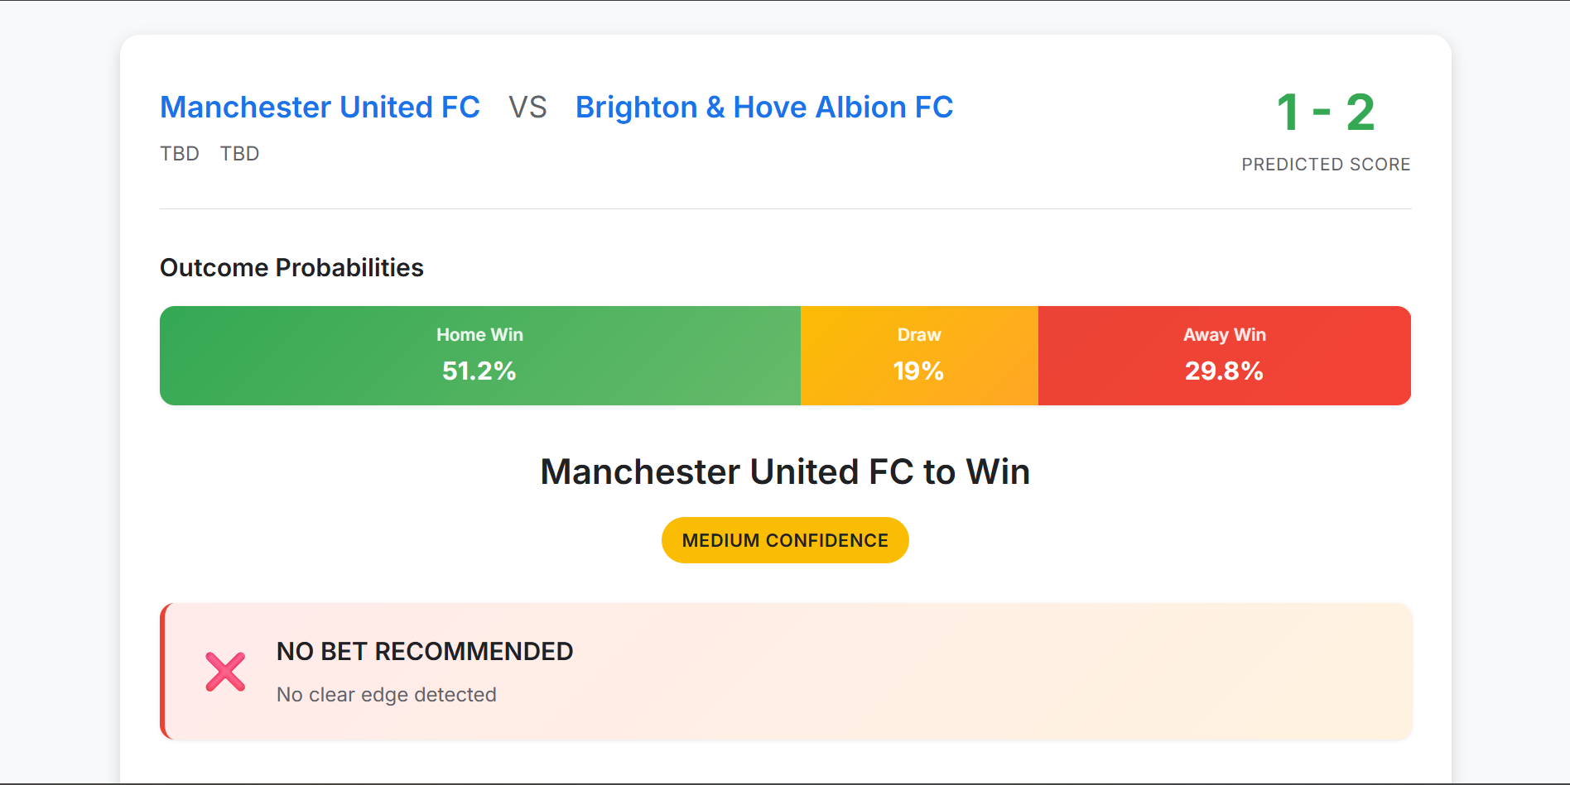The image size is (1570, 785).
Task: Open Brighton & Hove Albion FC team page
Action: point(763,107)
